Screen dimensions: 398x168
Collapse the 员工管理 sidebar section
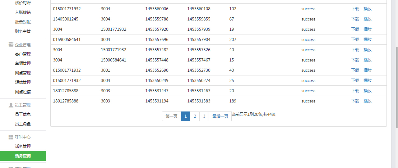point(23,105)
